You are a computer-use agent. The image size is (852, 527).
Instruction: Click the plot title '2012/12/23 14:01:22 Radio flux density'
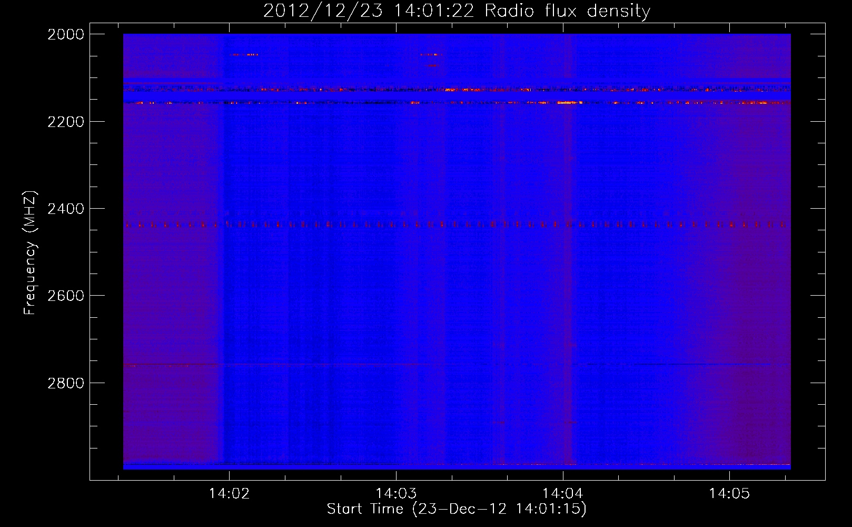457,11
